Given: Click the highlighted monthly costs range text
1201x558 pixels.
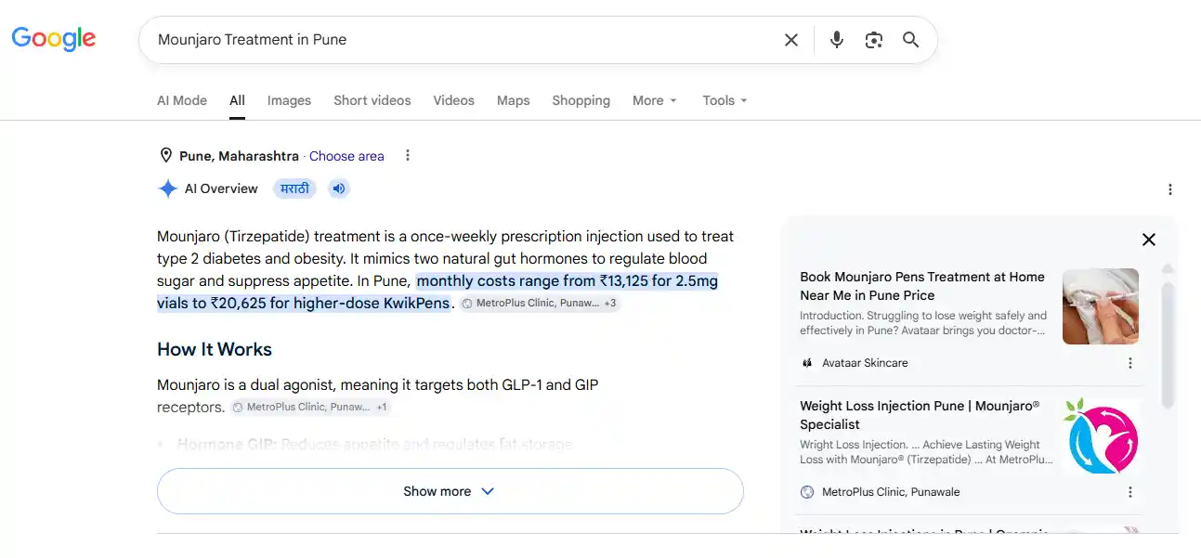Looking at the screenshot, I should click(437, 292).
